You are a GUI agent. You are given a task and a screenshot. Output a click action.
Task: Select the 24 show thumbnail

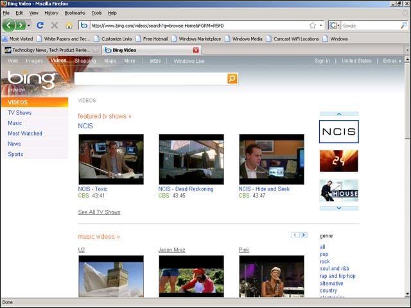pos(338,161)
